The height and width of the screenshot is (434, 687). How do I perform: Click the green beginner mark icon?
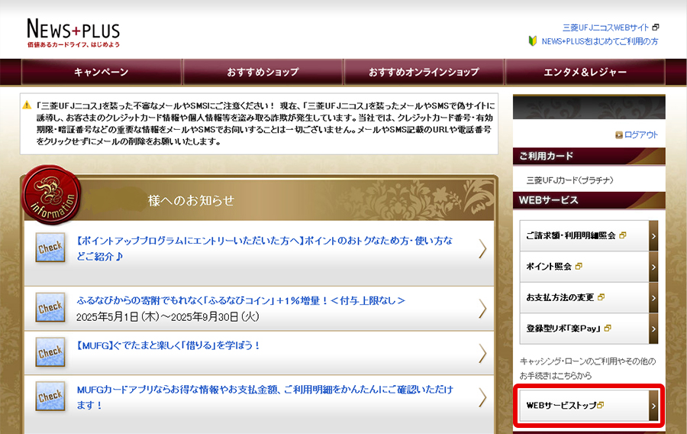[x=533, y=41]
